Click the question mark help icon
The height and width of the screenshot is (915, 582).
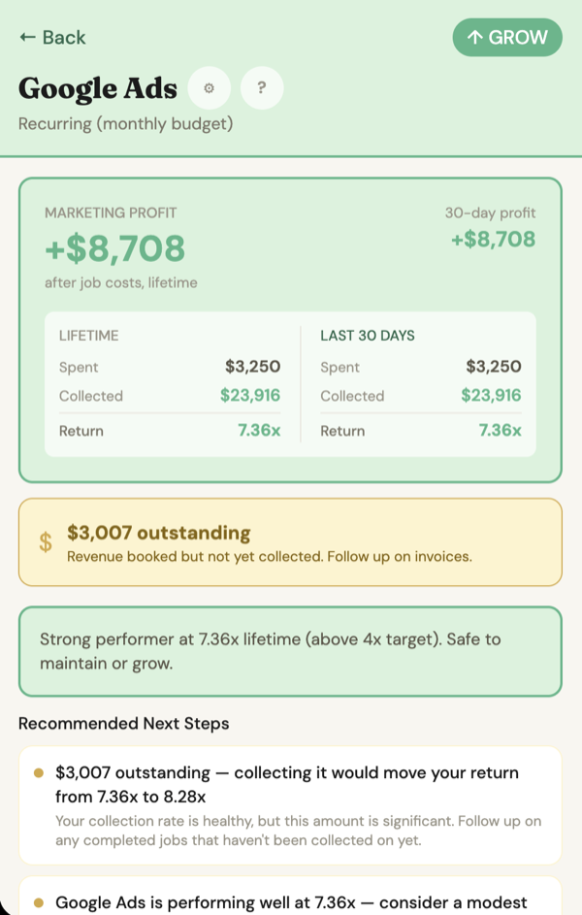pyautogui.click(x=261, y=87)
